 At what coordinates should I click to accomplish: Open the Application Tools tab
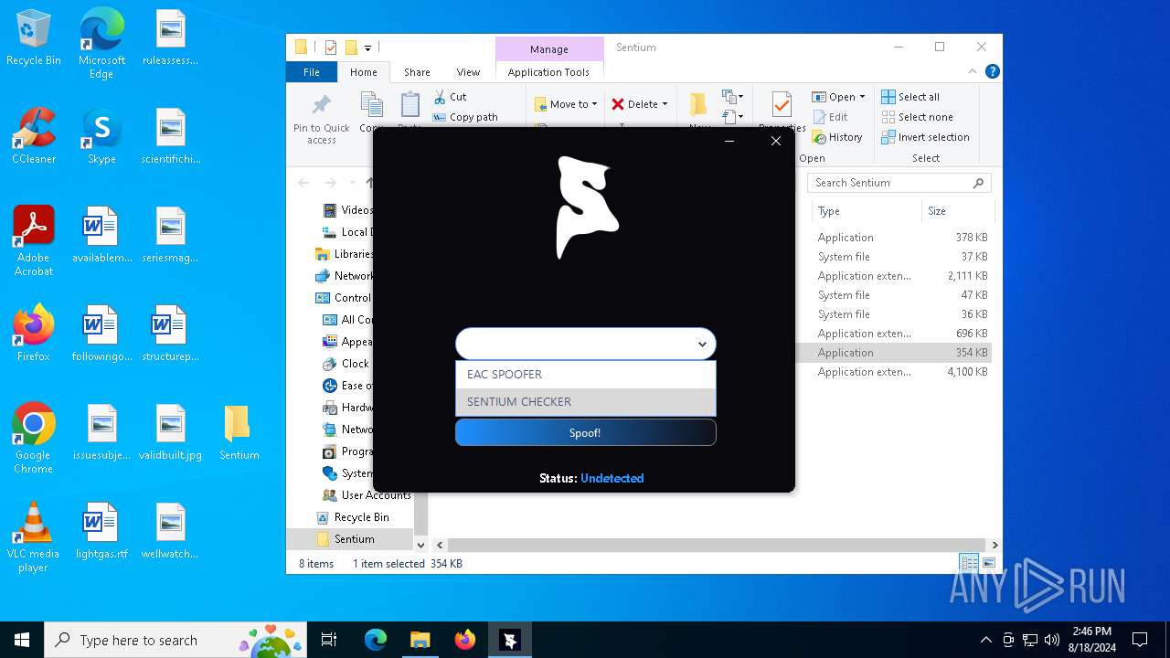point(548,72)
